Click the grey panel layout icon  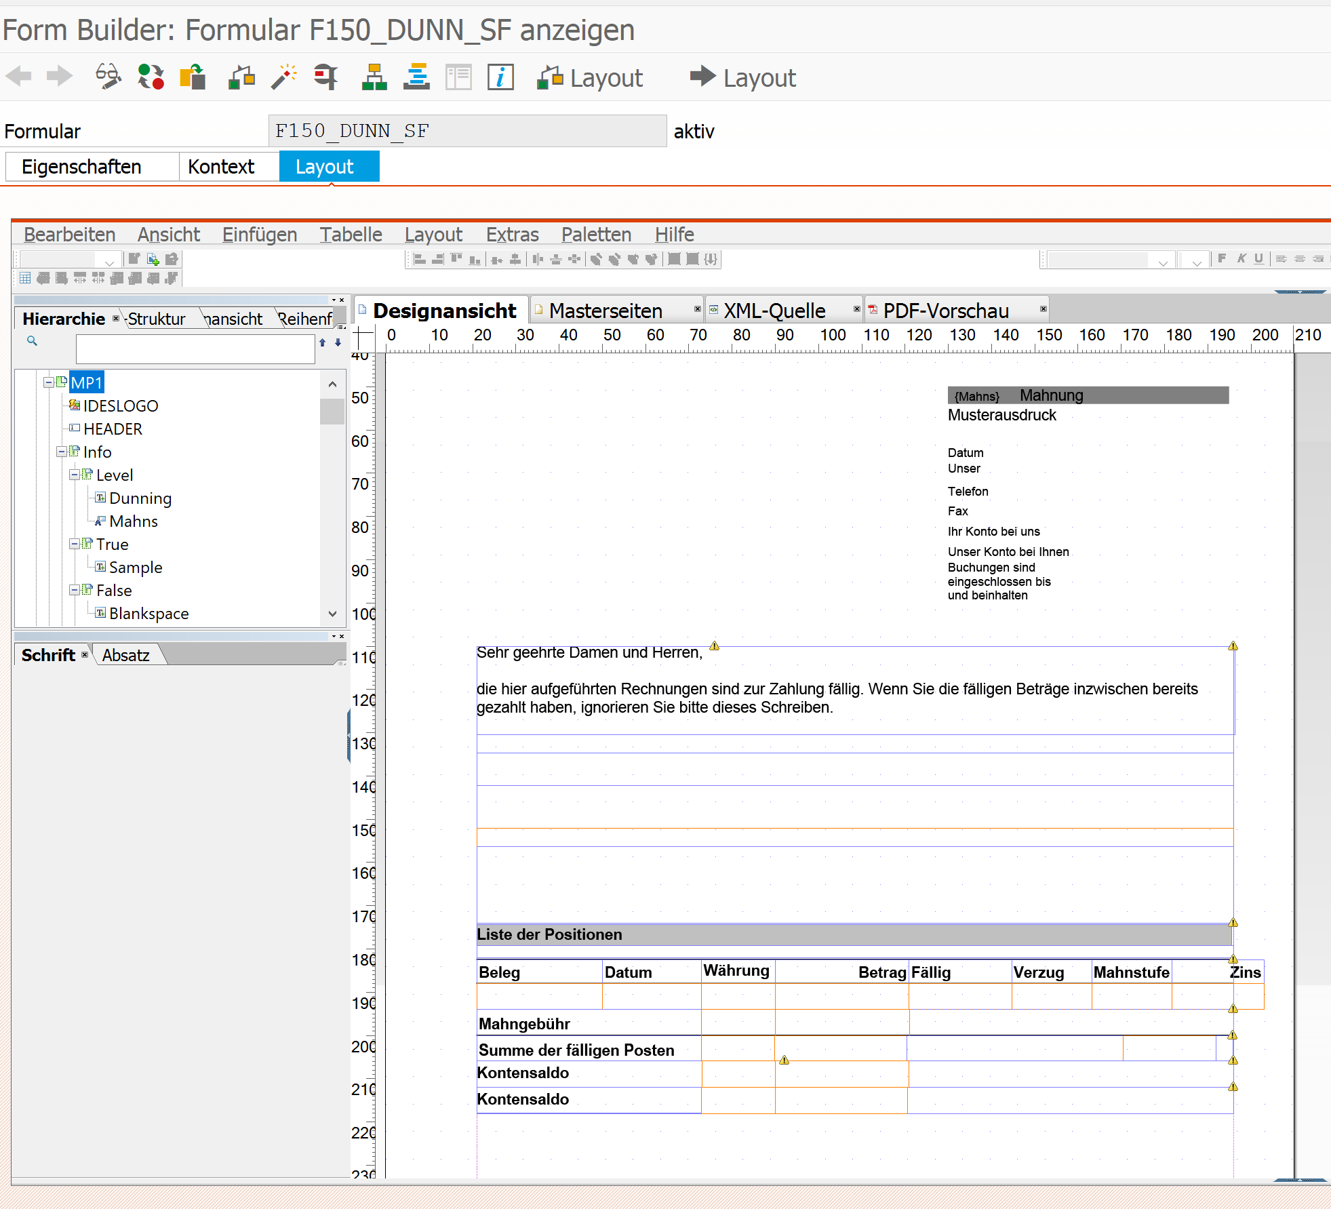458,77
